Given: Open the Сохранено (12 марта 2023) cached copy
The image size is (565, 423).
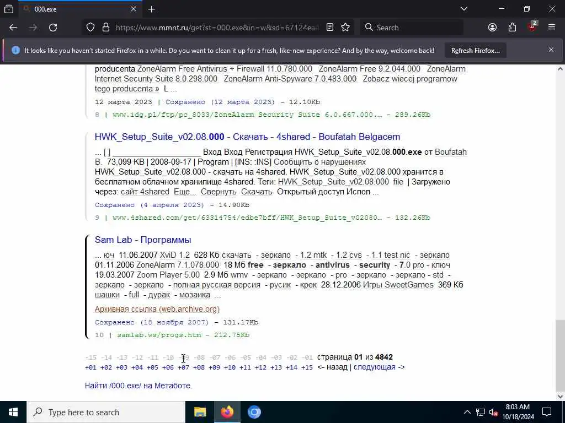Looking at the screenshot, I should tap(220, 102).
